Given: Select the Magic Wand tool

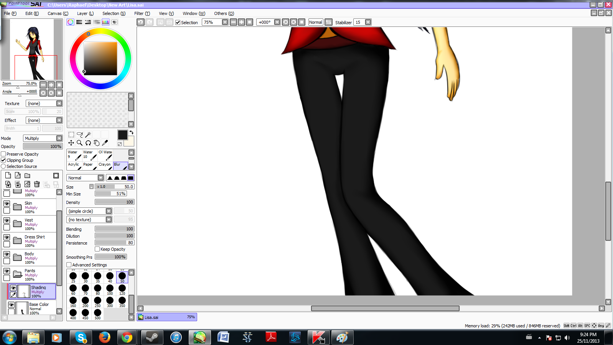Looking at the screenshot, I should (x=88, y=135).
